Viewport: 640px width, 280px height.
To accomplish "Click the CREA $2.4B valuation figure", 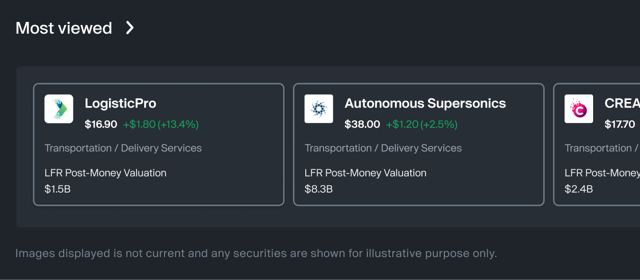I will pos(578,189).
